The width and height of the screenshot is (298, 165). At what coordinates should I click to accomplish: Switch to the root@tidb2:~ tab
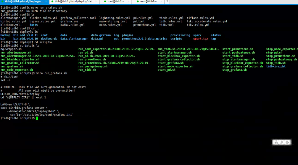pos(116,1)
